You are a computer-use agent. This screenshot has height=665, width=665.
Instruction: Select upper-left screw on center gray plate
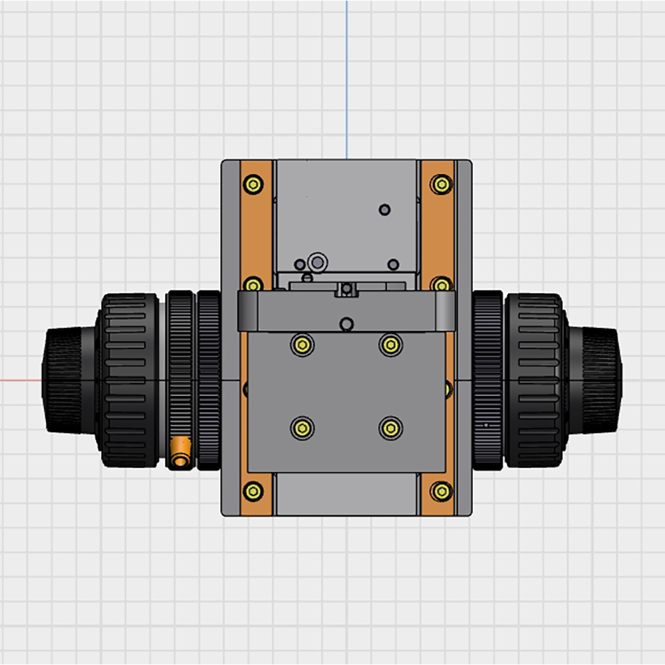[x=303, y=344]
